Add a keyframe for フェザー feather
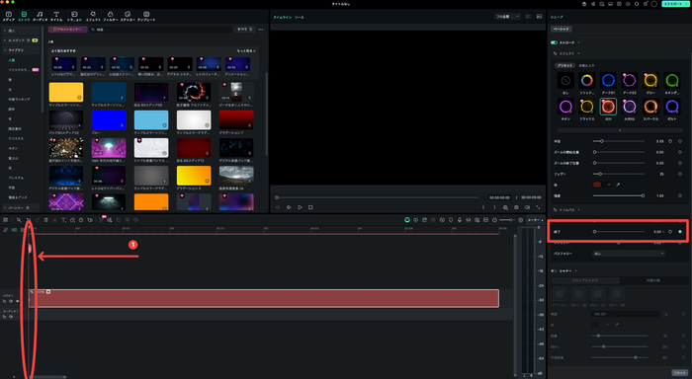The width and height of the screenshot is (692, 379). coord(680,174)
